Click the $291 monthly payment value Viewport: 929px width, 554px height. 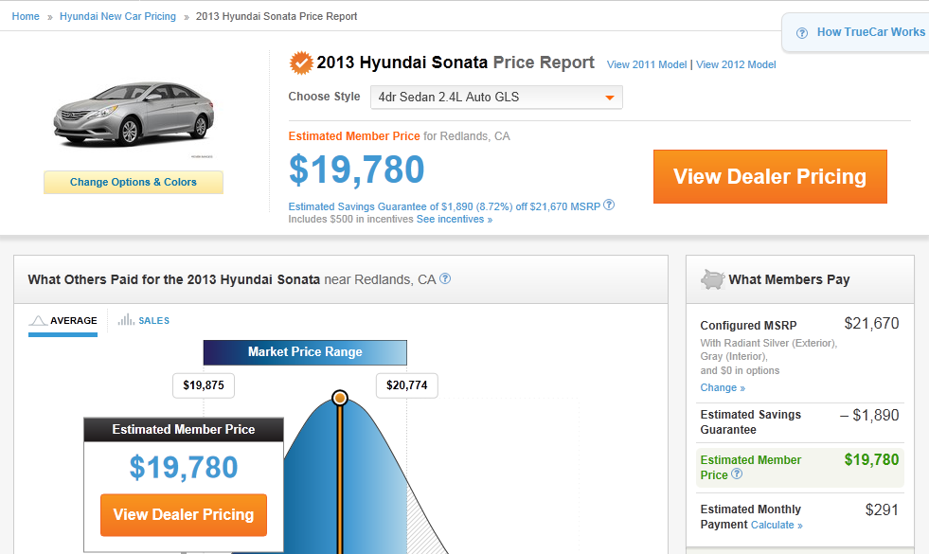[882, 509]
